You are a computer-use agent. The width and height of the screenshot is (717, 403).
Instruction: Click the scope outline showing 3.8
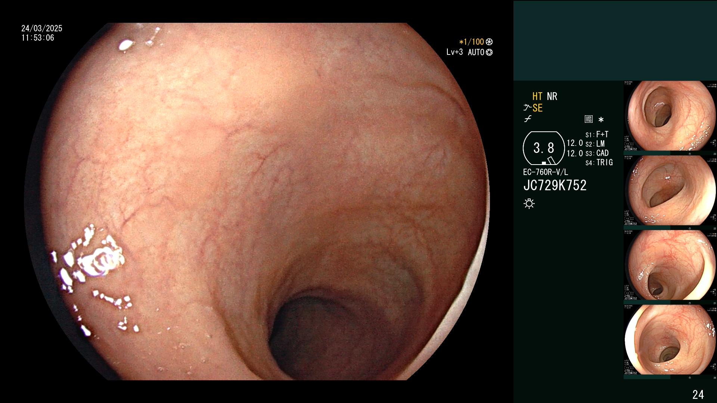click(x=544, y=148)
